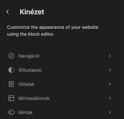Screen dimensions: 124x119
Task: Open the Navigáció menu item
Action: click(60, 56)
